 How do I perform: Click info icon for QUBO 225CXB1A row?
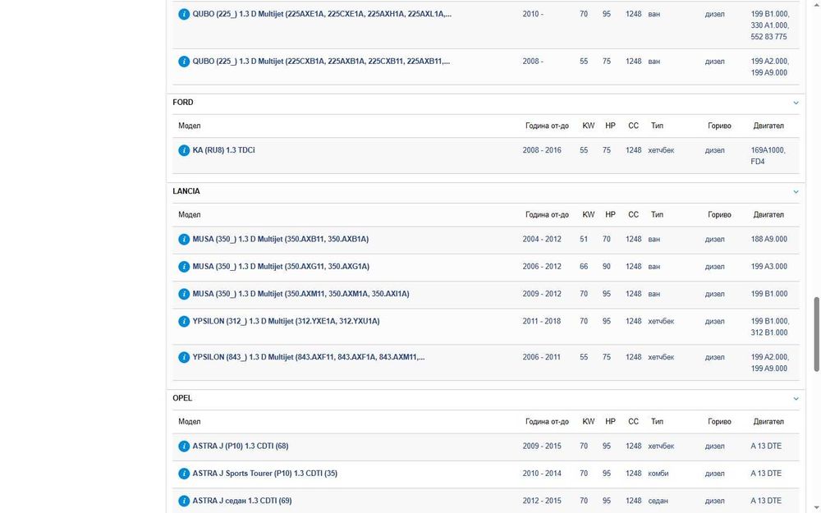pyautogui.click(x=184, y=62)
